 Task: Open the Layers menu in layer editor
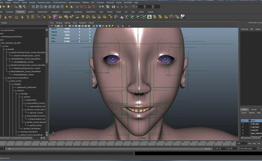(244, 113)
